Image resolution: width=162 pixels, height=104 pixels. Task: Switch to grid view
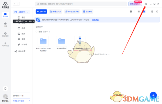click(x=144, y=11)
